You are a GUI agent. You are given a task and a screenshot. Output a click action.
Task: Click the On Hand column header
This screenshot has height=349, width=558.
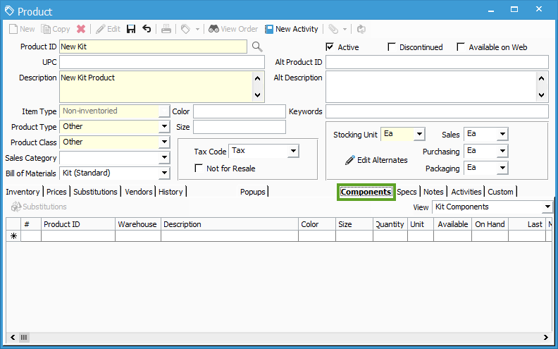490,224
